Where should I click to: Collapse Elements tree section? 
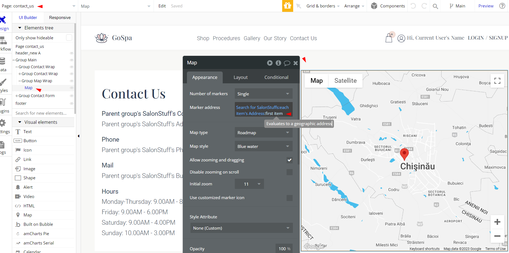click(20, 28)
